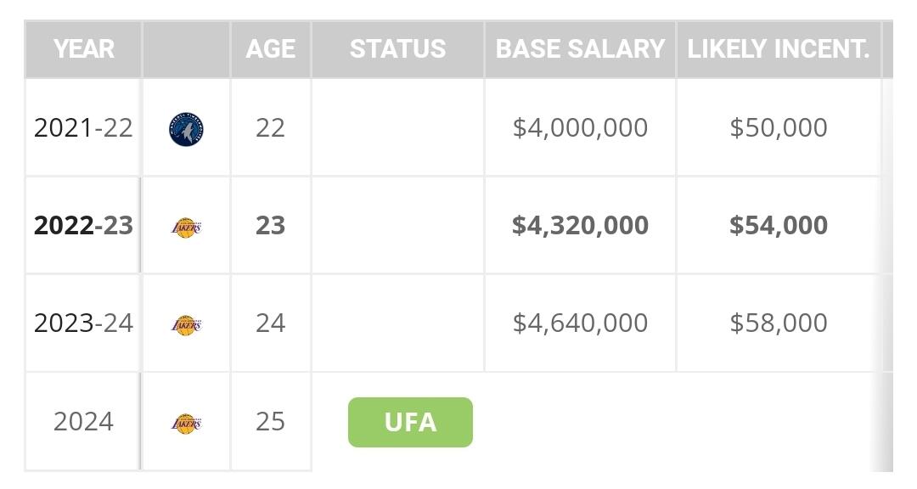Select the STATUS column header
This screenshot has width=917, height=489.
(x=397, y=49)
